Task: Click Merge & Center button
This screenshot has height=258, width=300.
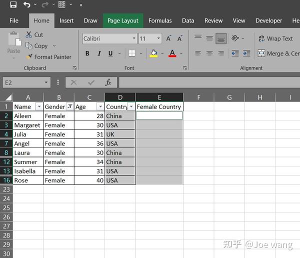Action: [278, 53]
